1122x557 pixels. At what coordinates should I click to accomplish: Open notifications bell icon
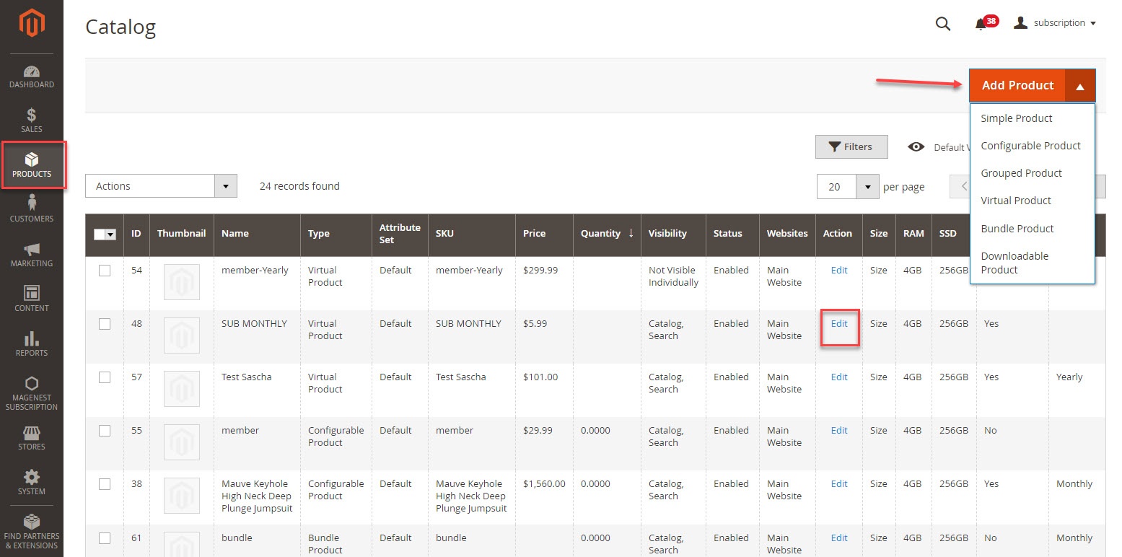coord(981,25)
